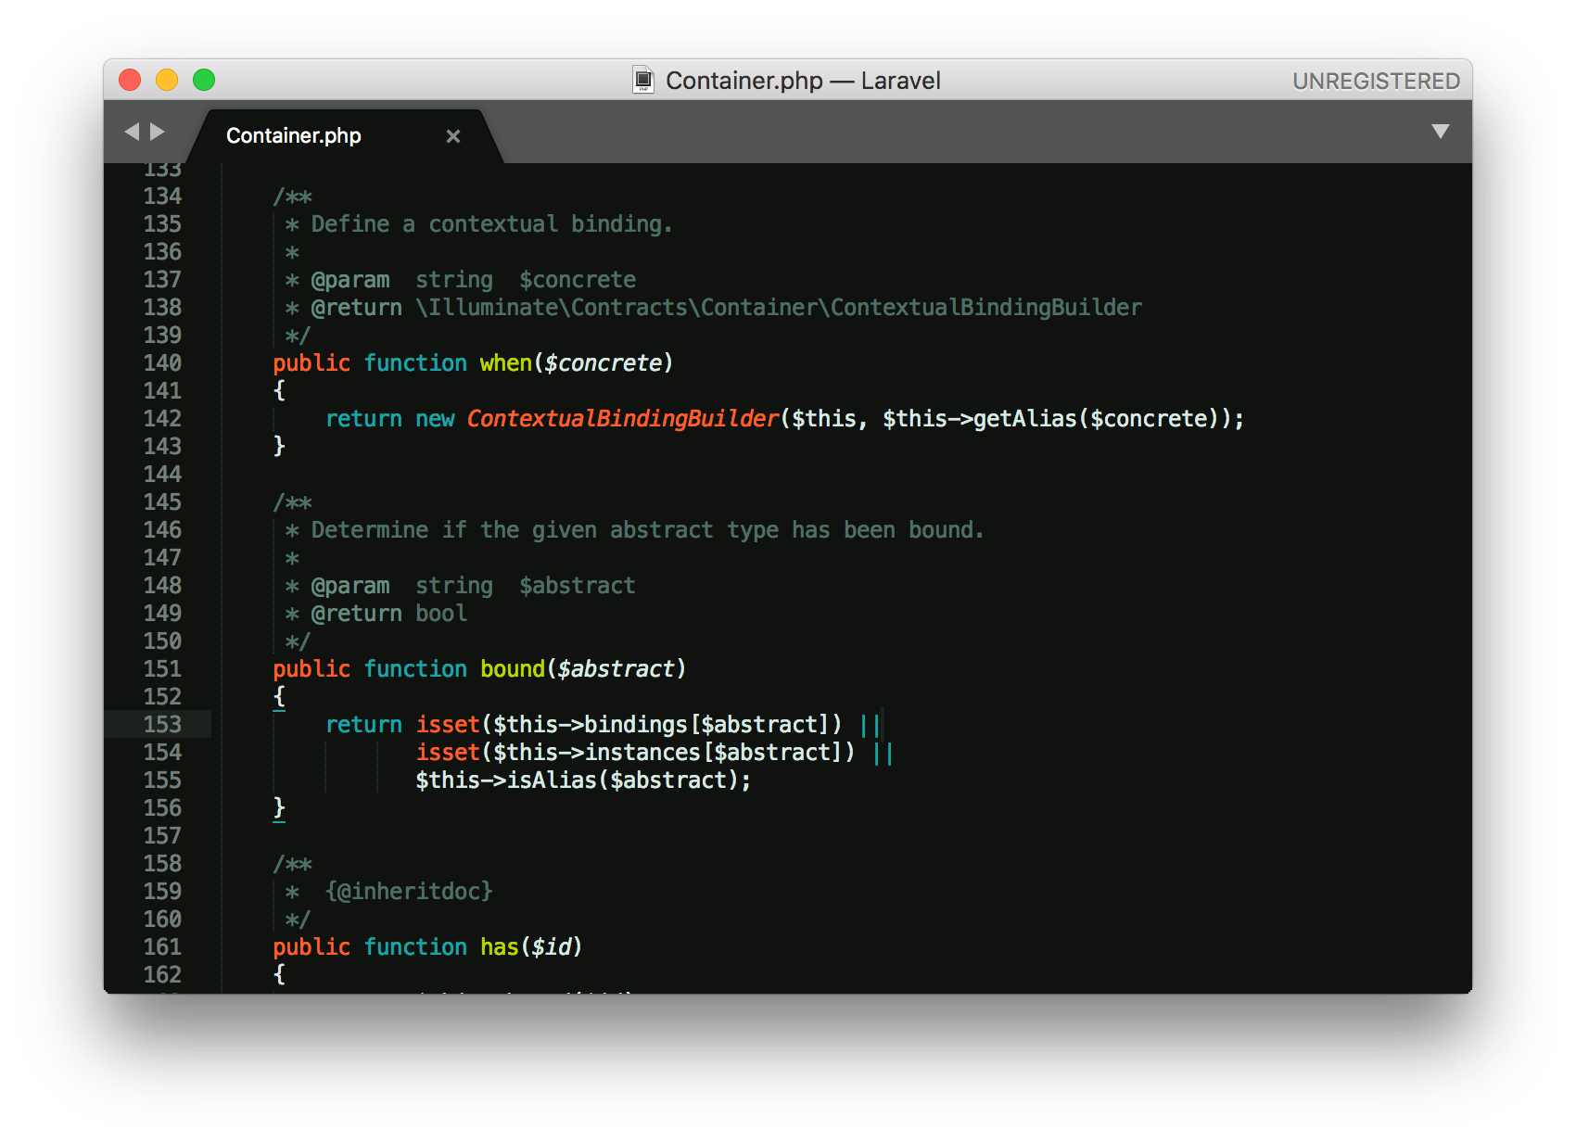Image resolution: width=1576 pixels, height=1142 pixels.
Task: Click line number 161 in the gutter
Action: pyautogui.click(x=162, y=946)
